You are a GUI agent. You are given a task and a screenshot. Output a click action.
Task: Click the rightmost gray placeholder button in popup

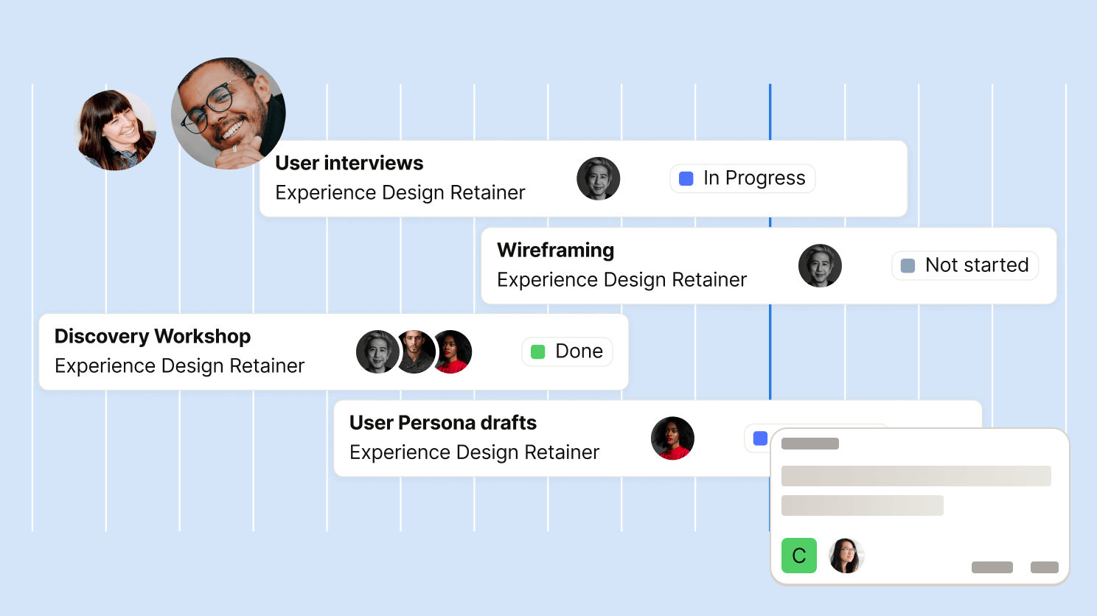click(x=1045, y=567)
